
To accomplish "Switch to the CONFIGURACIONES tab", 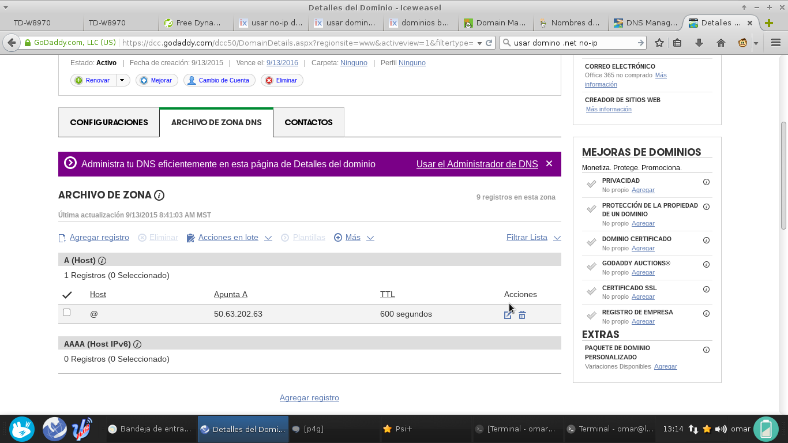I will (x=109, y=122).
